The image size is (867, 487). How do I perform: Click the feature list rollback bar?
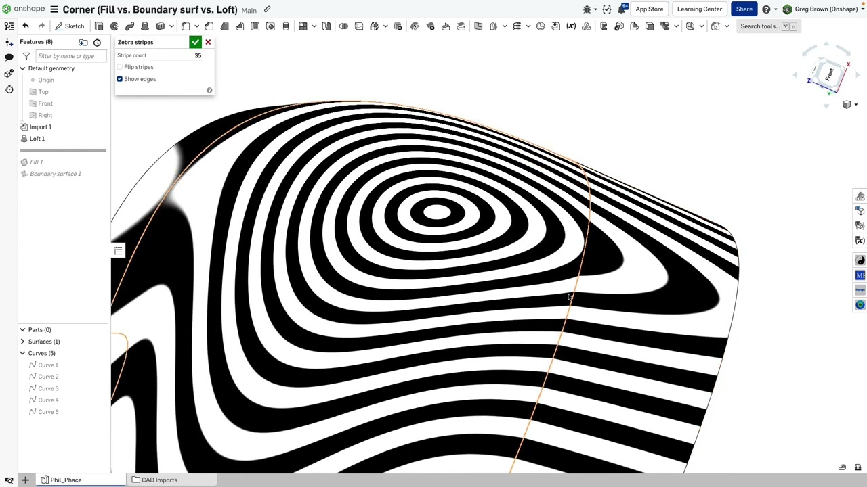coord(63,150)
